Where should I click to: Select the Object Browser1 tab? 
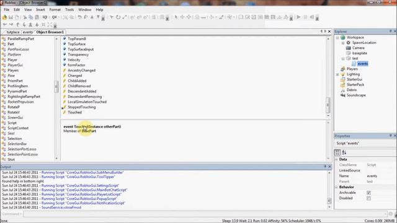tap(50, 32)
